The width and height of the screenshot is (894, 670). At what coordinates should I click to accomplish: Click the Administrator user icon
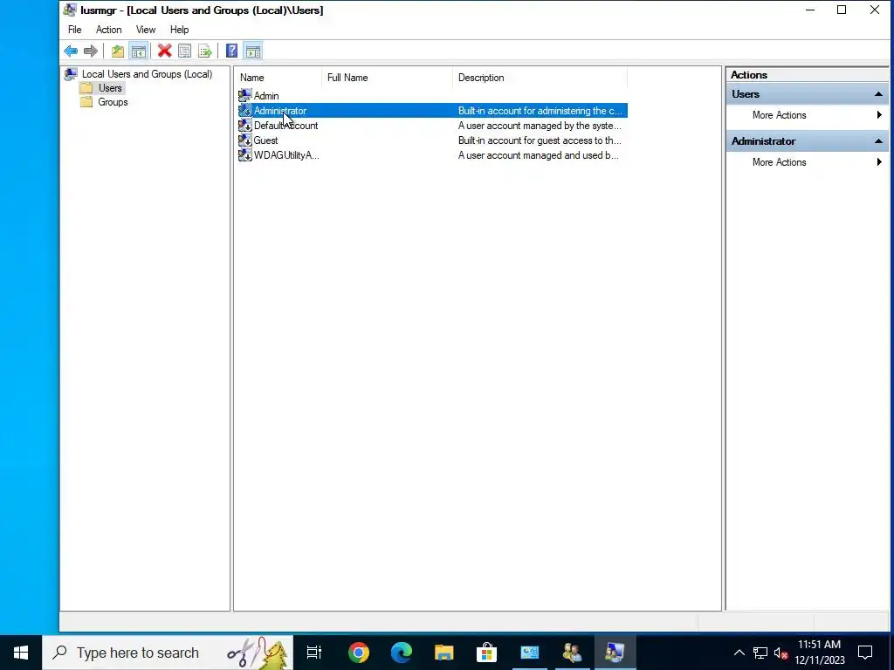pos(245,111)
